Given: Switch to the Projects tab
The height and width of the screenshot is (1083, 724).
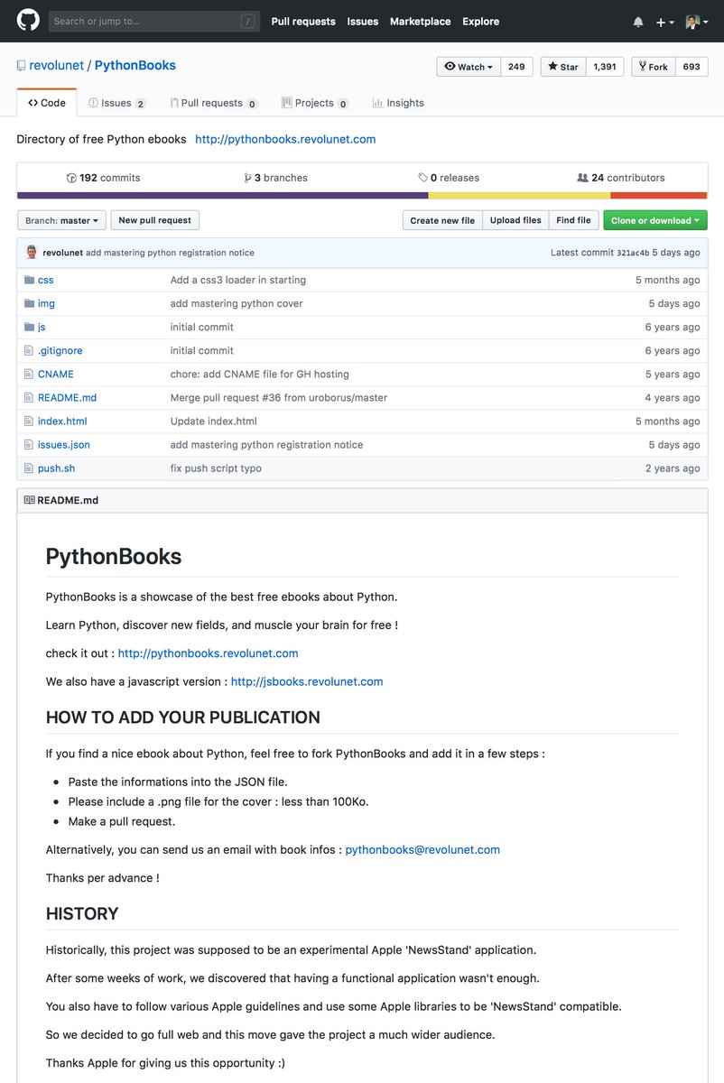Looking at the screenshot, I should click(x=315, y=103).
